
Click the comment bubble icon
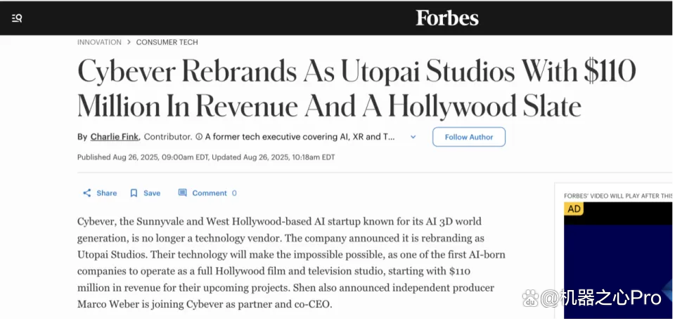tap(183, 192)
